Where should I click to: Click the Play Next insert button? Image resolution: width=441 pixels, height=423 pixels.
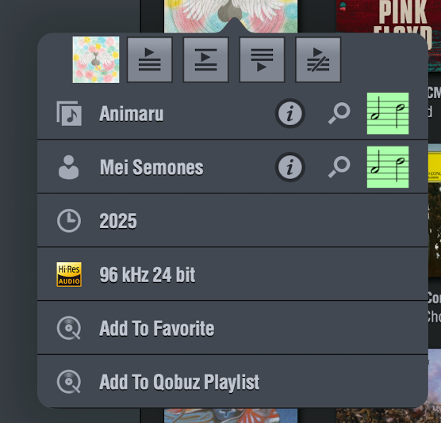pyautogui.click(x=205, y=60)
